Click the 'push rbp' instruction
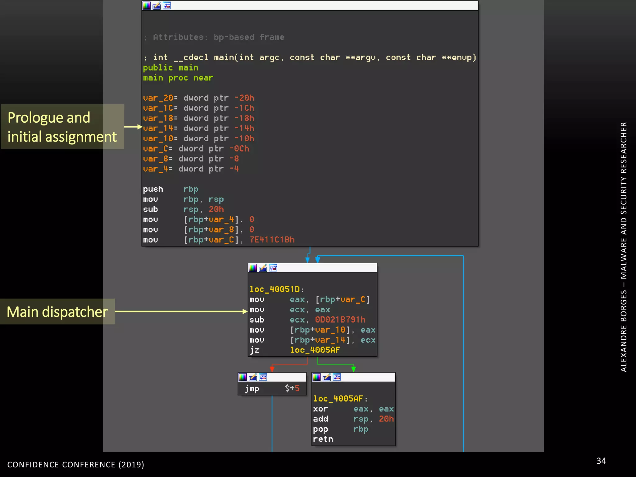Screen dimensions: 636x477 171,189
